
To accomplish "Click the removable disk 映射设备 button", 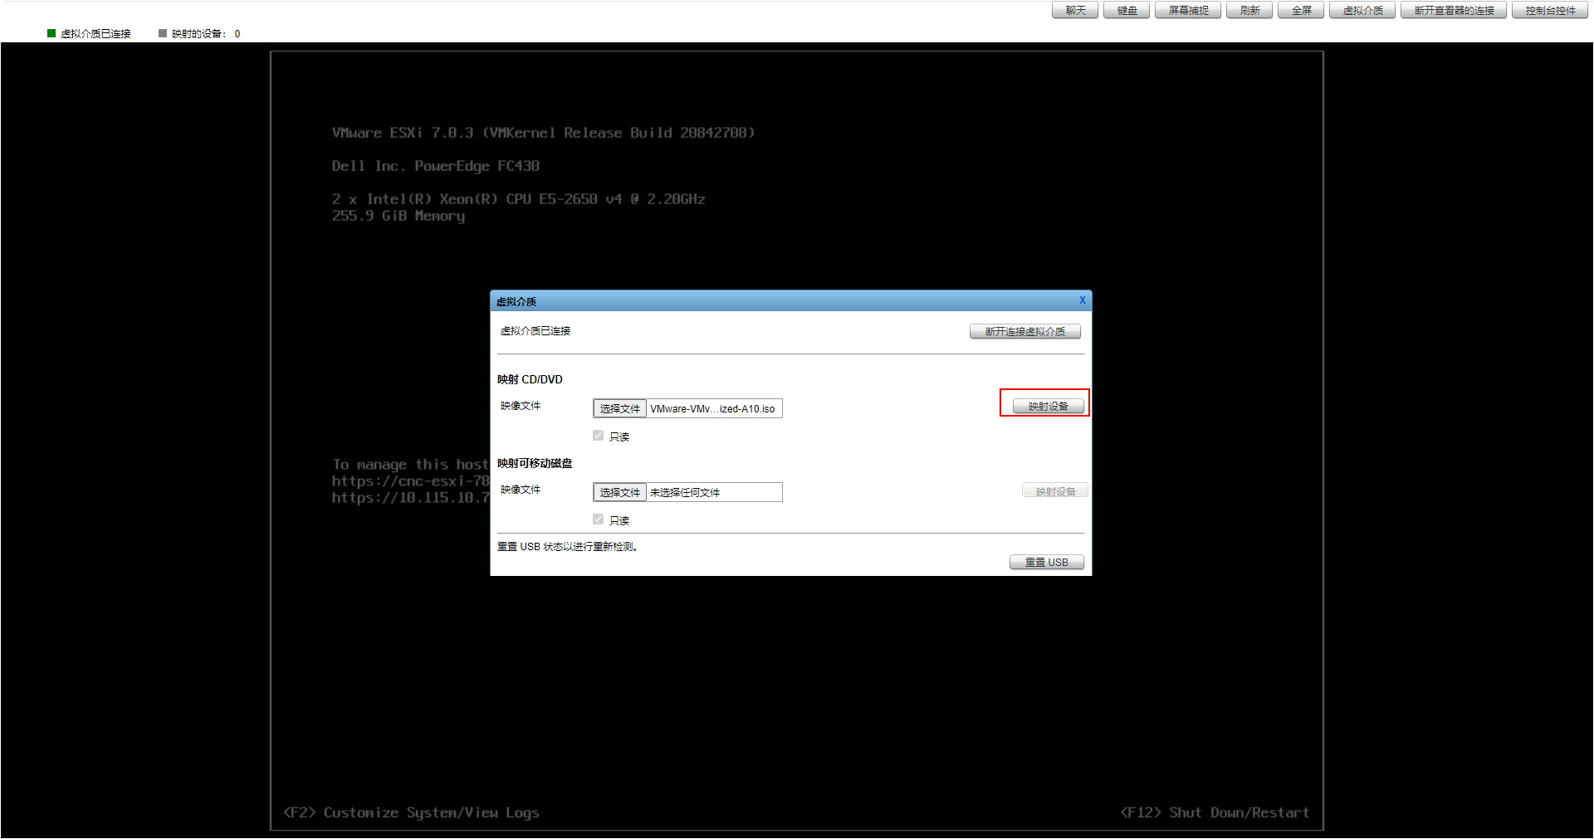I will coord(1054,490).
